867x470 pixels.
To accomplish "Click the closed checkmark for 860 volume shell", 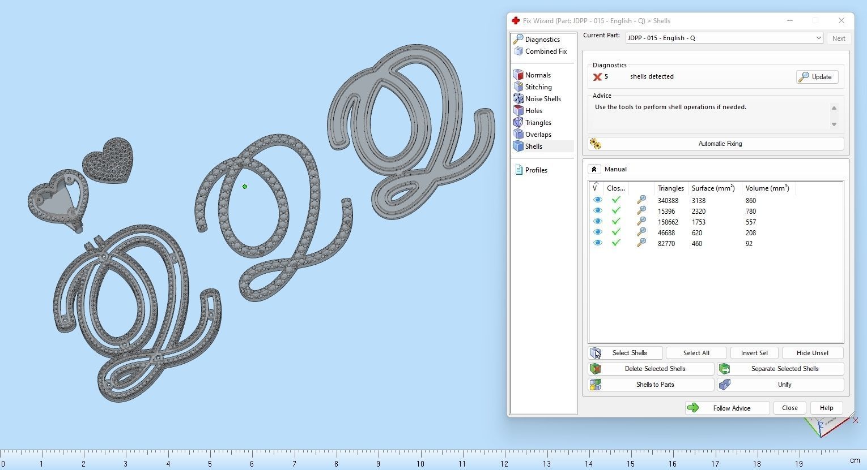I will point(616,200).
